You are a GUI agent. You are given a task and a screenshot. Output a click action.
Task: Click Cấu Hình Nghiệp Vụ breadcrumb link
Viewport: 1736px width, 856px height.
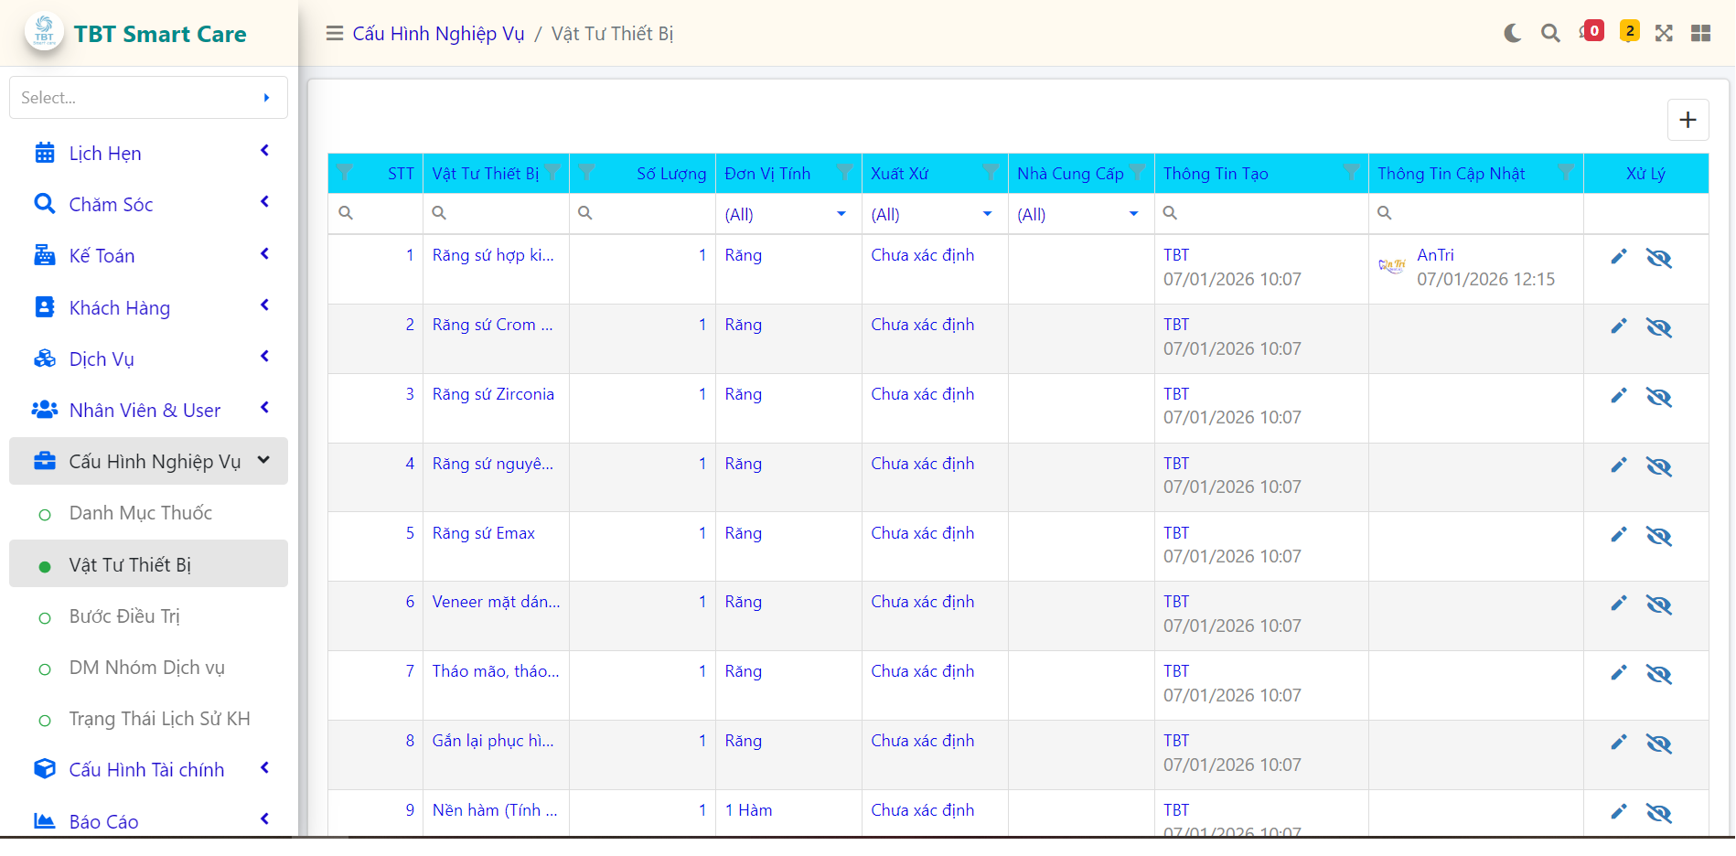tap(438, 34)
